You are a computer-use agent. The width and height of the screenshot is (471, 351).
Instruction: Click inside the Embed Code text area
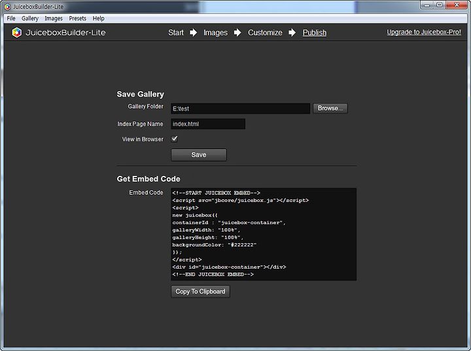[264, 234]
